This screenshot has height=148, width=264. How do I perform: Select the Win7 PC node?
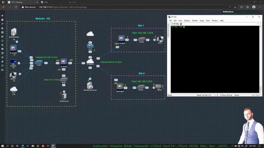click(13, 75)
